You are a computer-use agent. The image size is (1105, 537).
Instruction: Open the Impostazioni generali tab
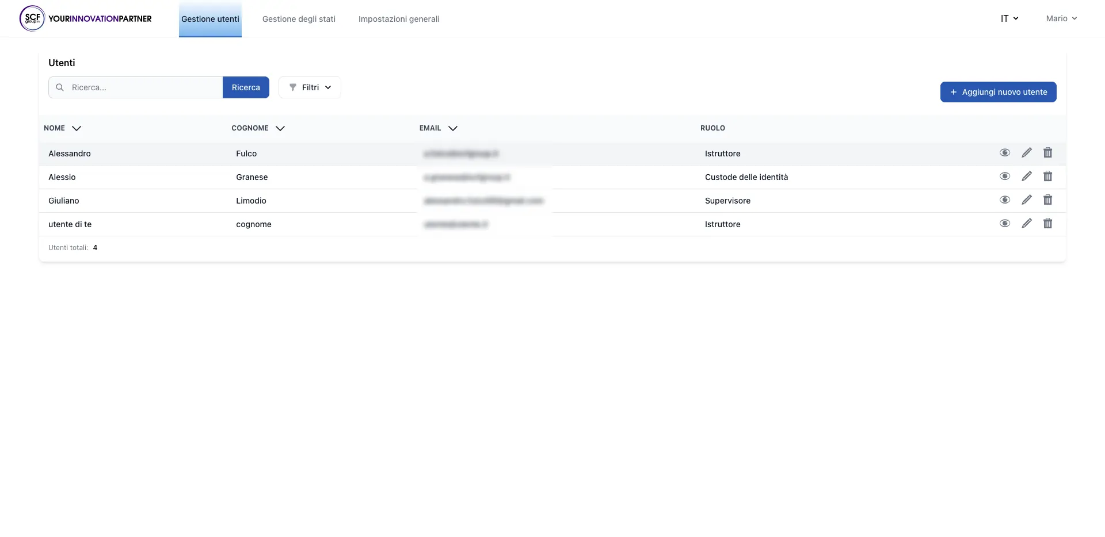pyautogui.click(x=399, y=19)
